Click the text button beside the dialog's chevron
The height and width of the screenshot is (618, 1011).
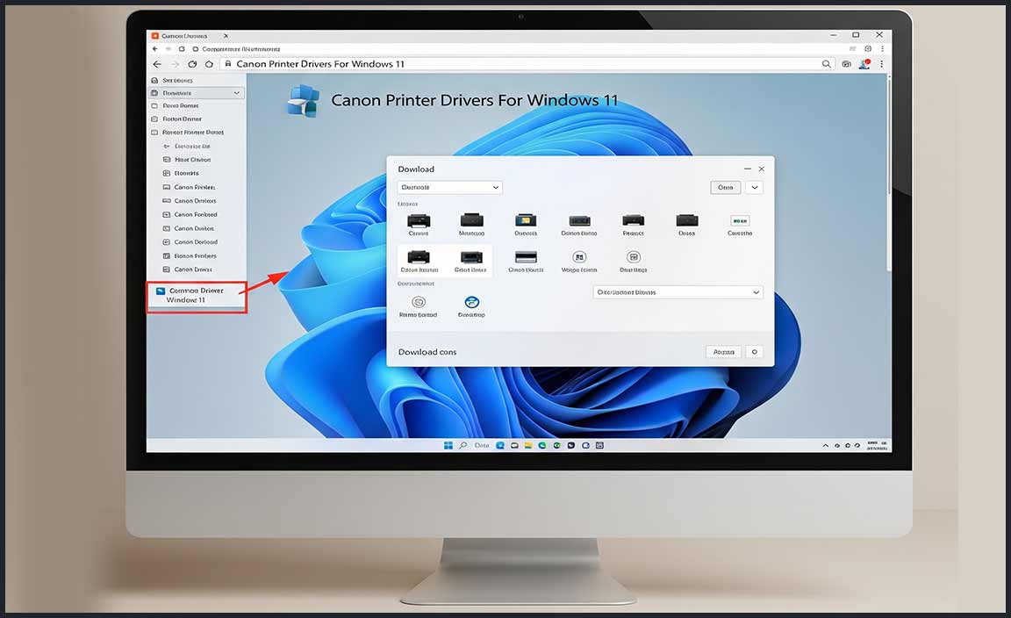[726, 187]
